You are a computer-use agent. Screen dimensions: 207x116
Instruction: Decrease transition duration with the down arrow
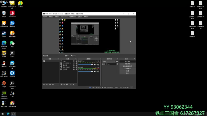(117, 65)
